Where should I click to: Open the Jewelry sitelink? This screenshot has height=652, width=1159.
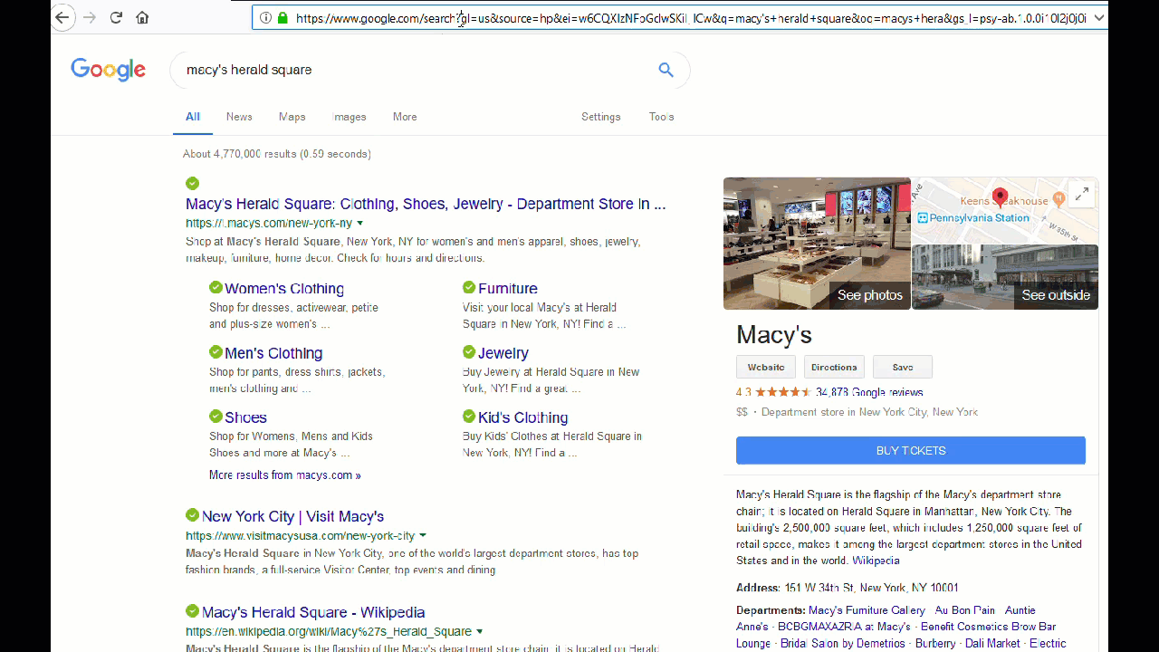point(503,353)
